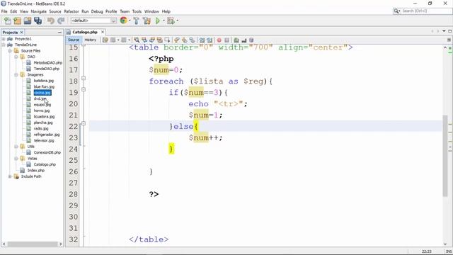Open the Navigate menu
This screenshot has width=453, height=255.
coord(38,11)
